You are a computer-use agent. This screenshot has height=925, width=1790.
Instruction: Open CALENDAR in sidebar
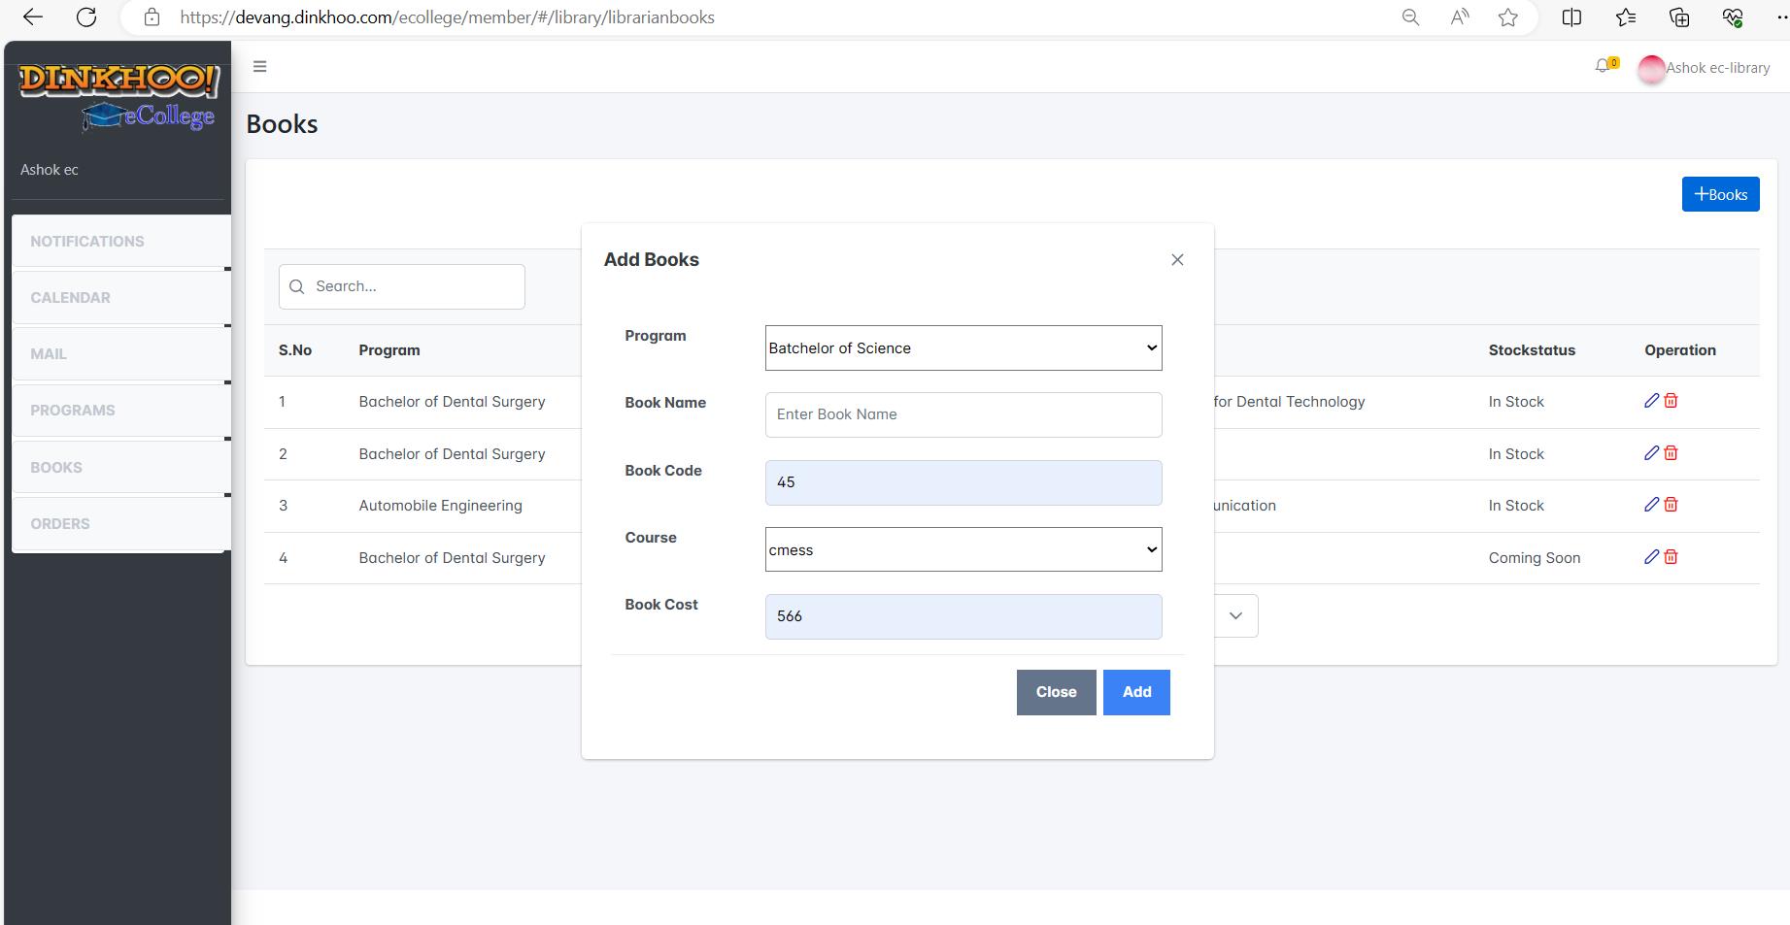click(120, 298)
